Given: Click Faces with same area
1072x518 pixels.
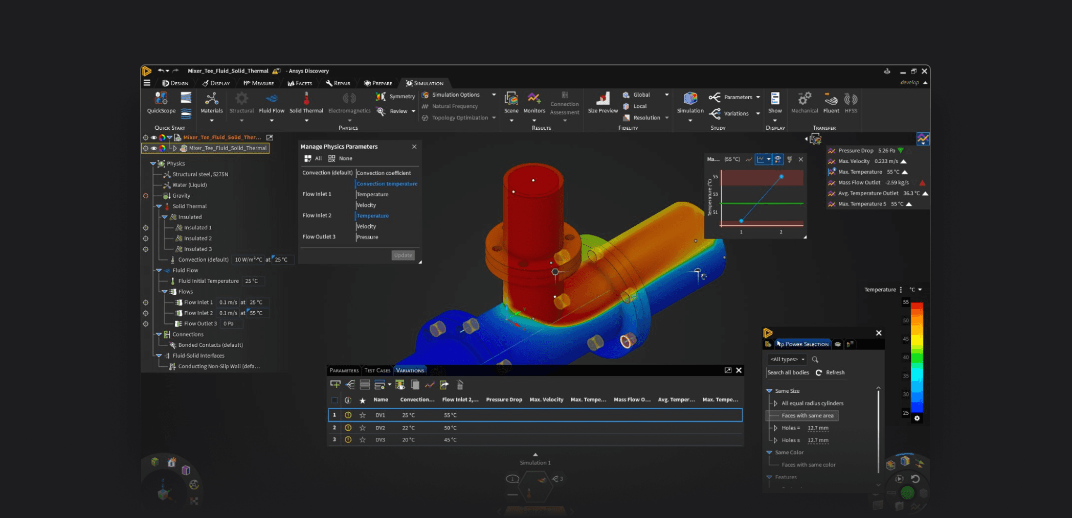Looking at the screenshot, I should coord(808,416).
